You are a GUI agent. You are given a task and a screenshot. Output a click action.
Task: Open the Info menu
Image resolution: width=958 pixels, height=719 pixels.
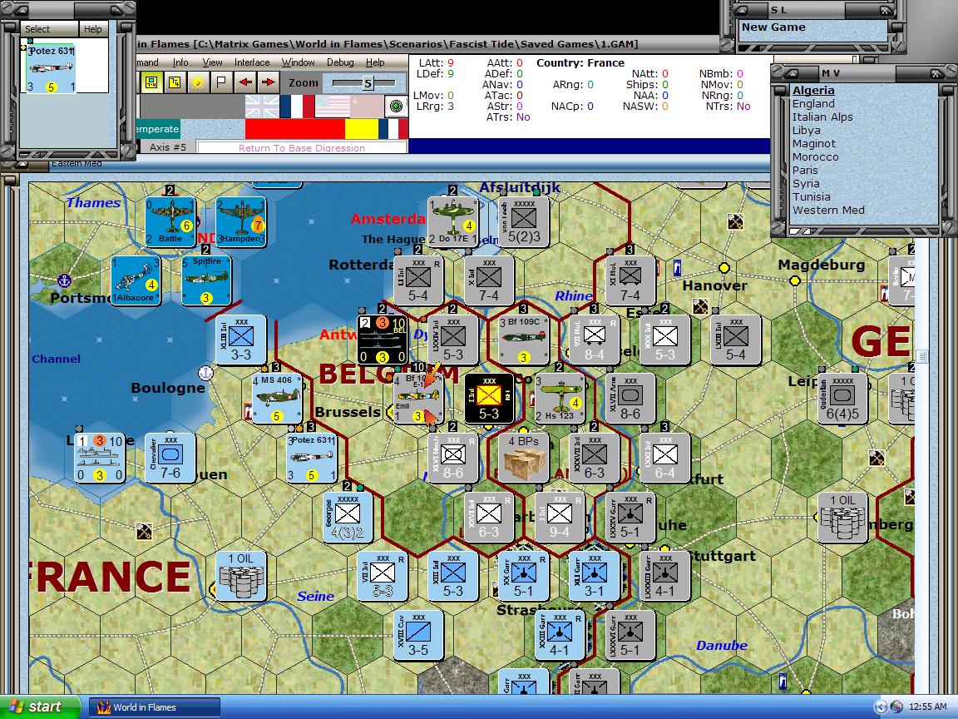[x=180, y=62]
